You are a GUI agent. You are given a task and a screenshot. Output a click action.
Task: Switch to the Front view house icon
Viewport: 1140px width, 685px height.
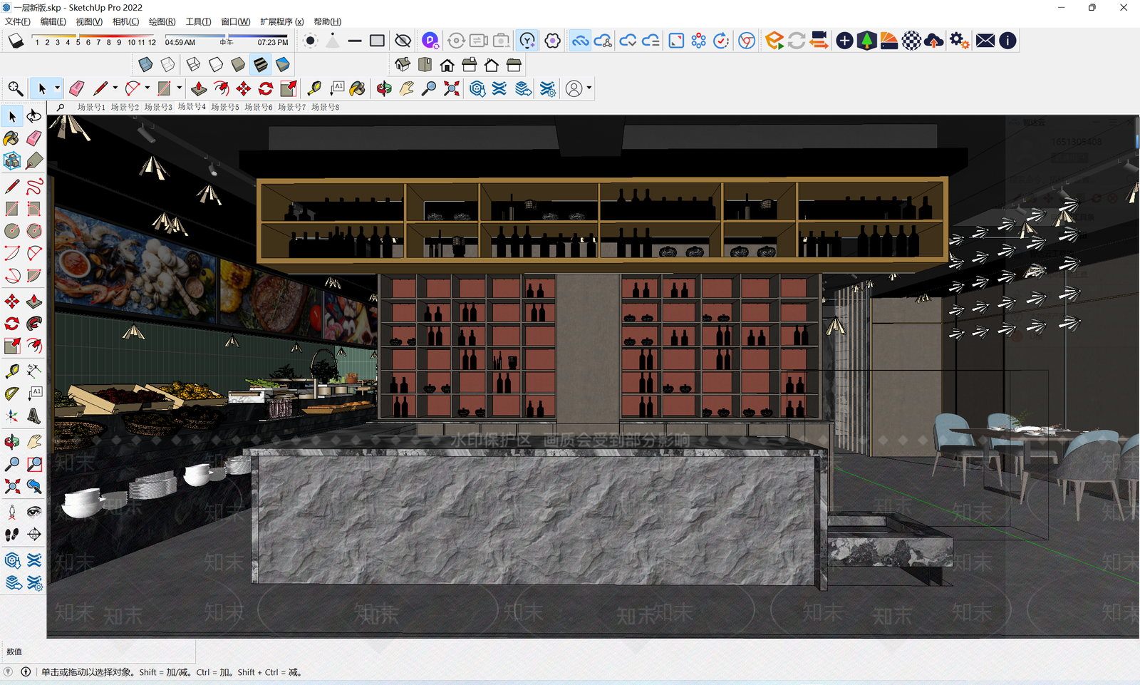point(447,66)
